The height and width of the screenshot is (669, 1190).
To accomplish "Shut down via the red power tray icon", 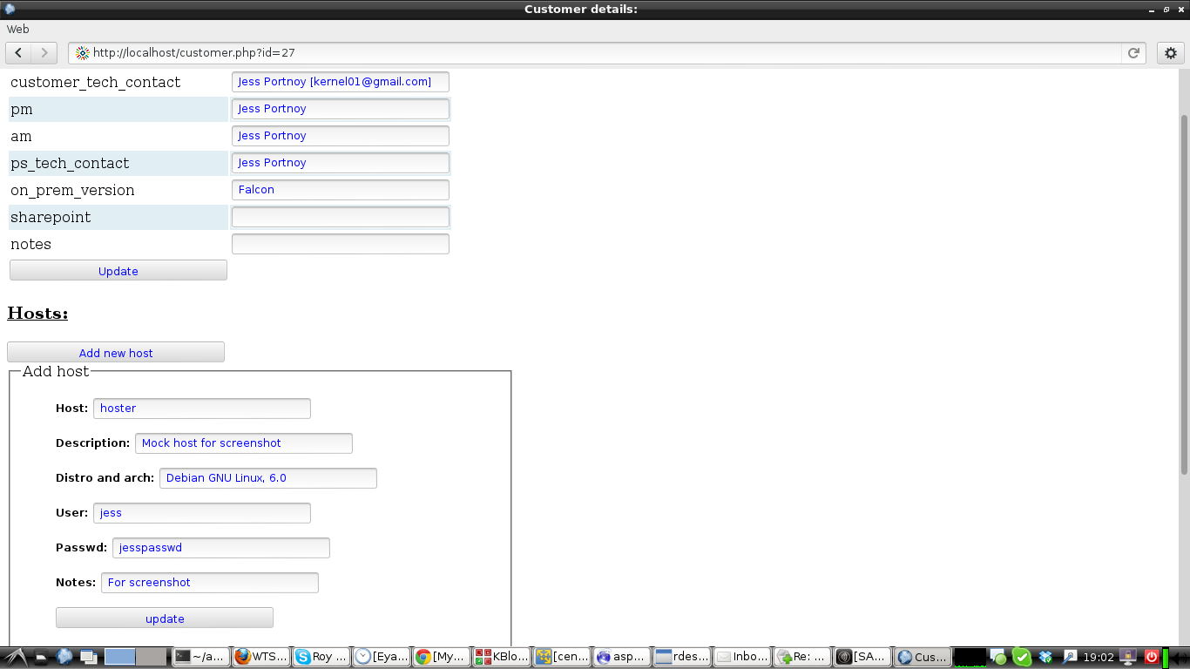I will 1150,657.
